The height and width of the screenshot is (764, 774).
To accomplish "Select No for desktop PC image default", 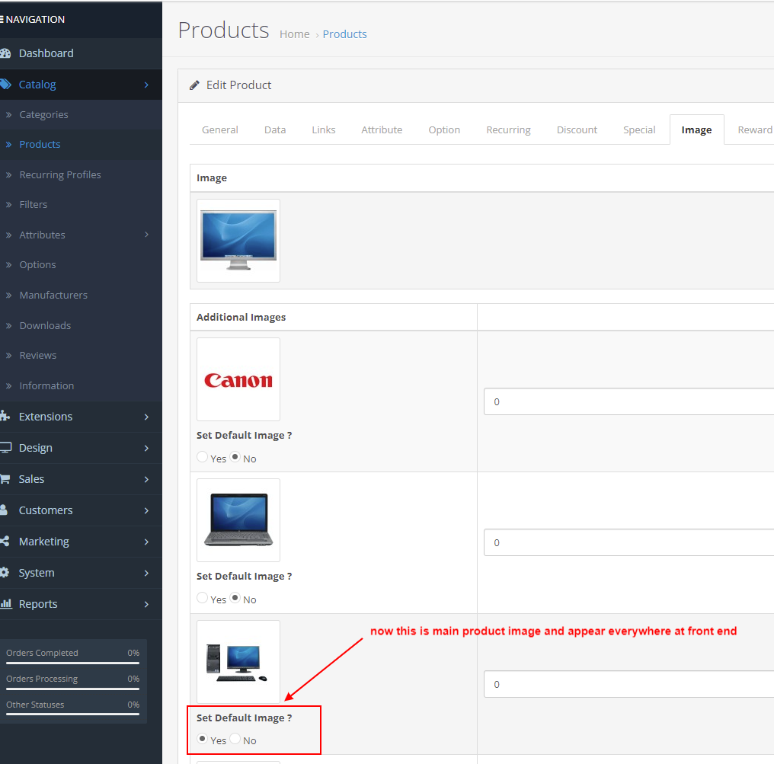I will tap(235, 739).
